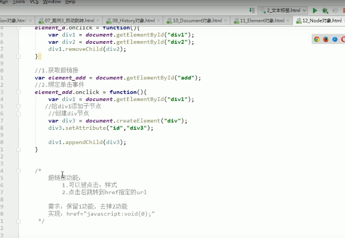Click the document.createElement("div") line
The image size is (345, 238).
(x=118, y=121)
